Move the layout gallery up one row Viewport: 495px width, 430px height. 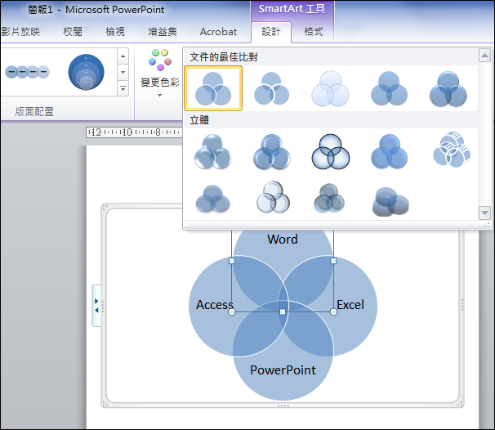pyautogui.click(x=123, y=56)
